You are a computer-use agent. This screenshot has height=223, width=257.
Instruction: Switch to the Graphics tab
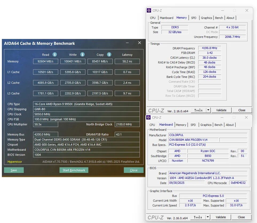point(206,18)
